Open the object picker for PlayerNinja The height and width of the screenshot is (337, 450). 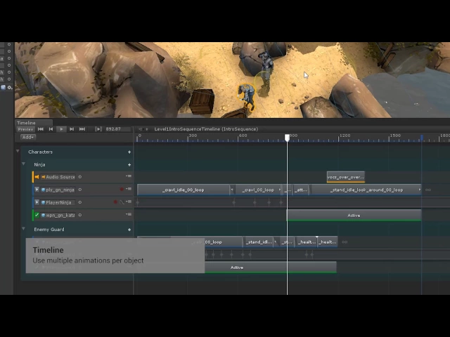[80, 202]
